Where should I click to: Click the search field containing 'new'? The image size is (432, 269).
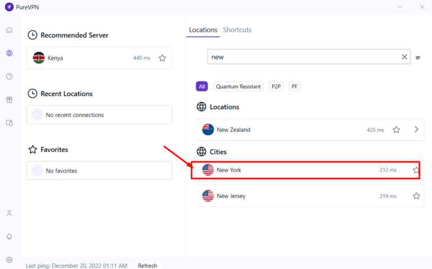tap(304, 57)
